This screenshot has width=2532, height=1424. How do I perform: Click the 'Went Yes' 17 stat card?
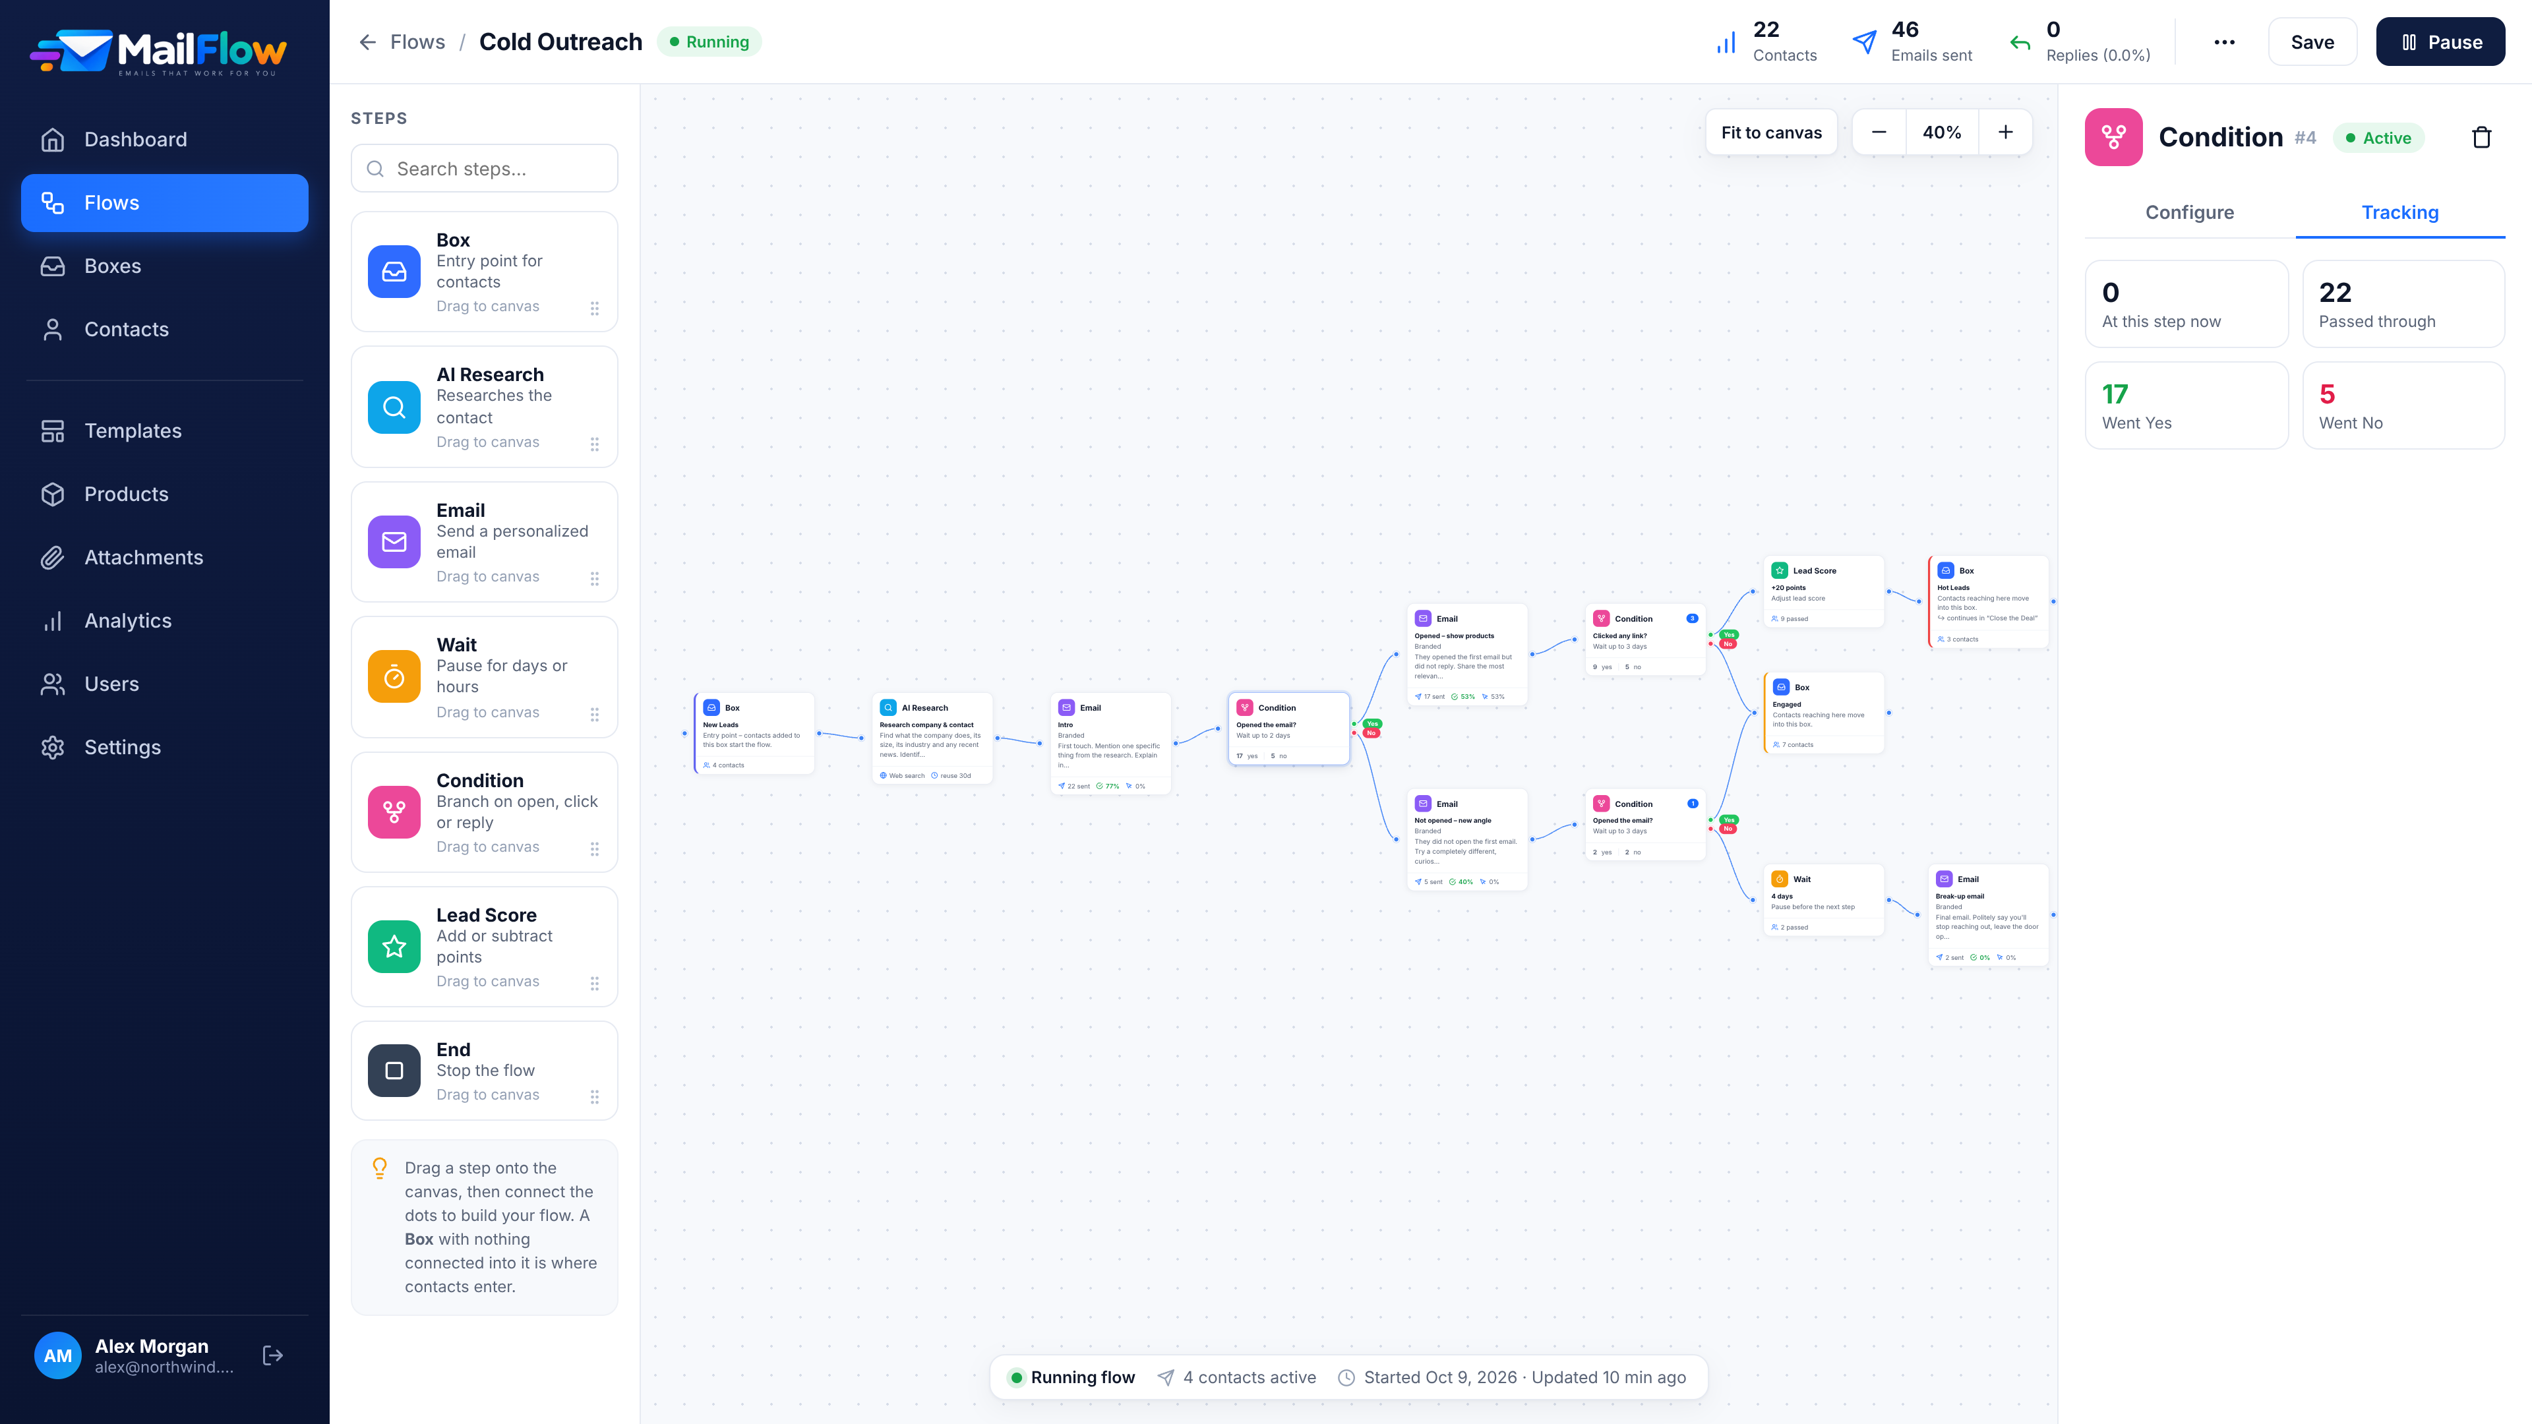point(2187,406)
